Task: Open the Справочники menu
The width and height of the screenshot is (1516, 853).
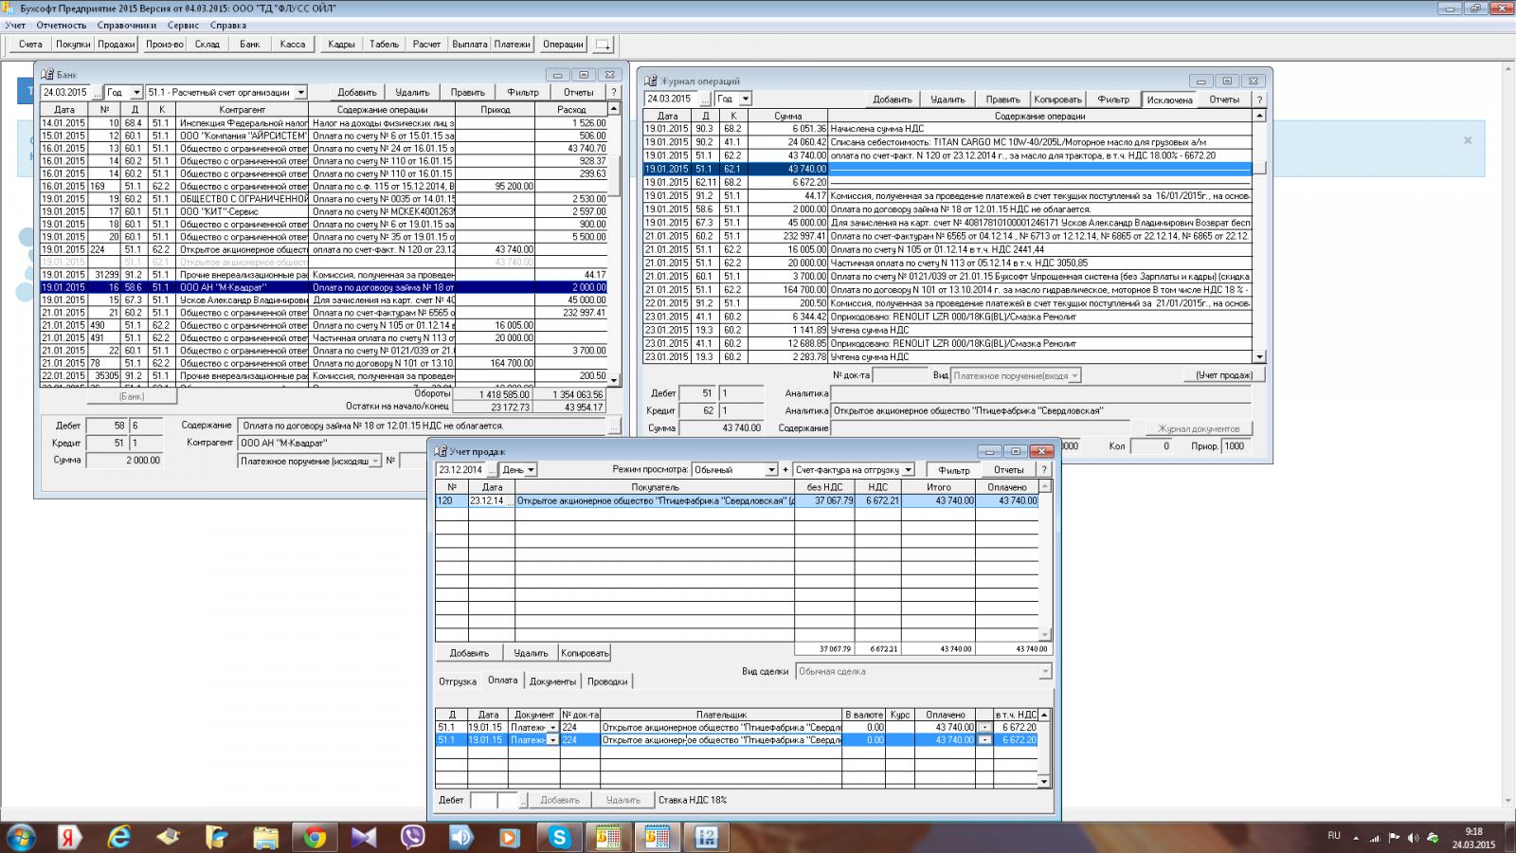Action: coord(126,26)
